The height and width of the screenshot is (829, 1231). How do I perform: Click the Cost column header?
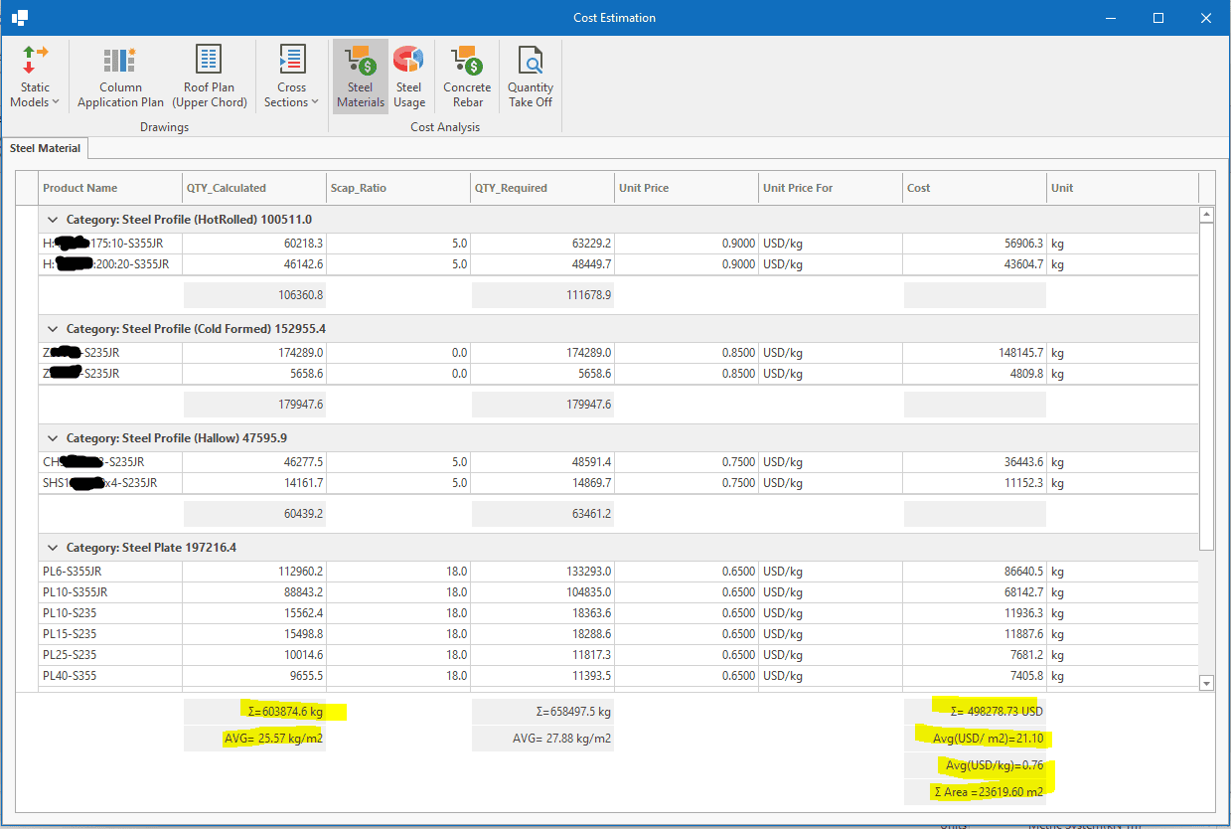tap(919, 188)
